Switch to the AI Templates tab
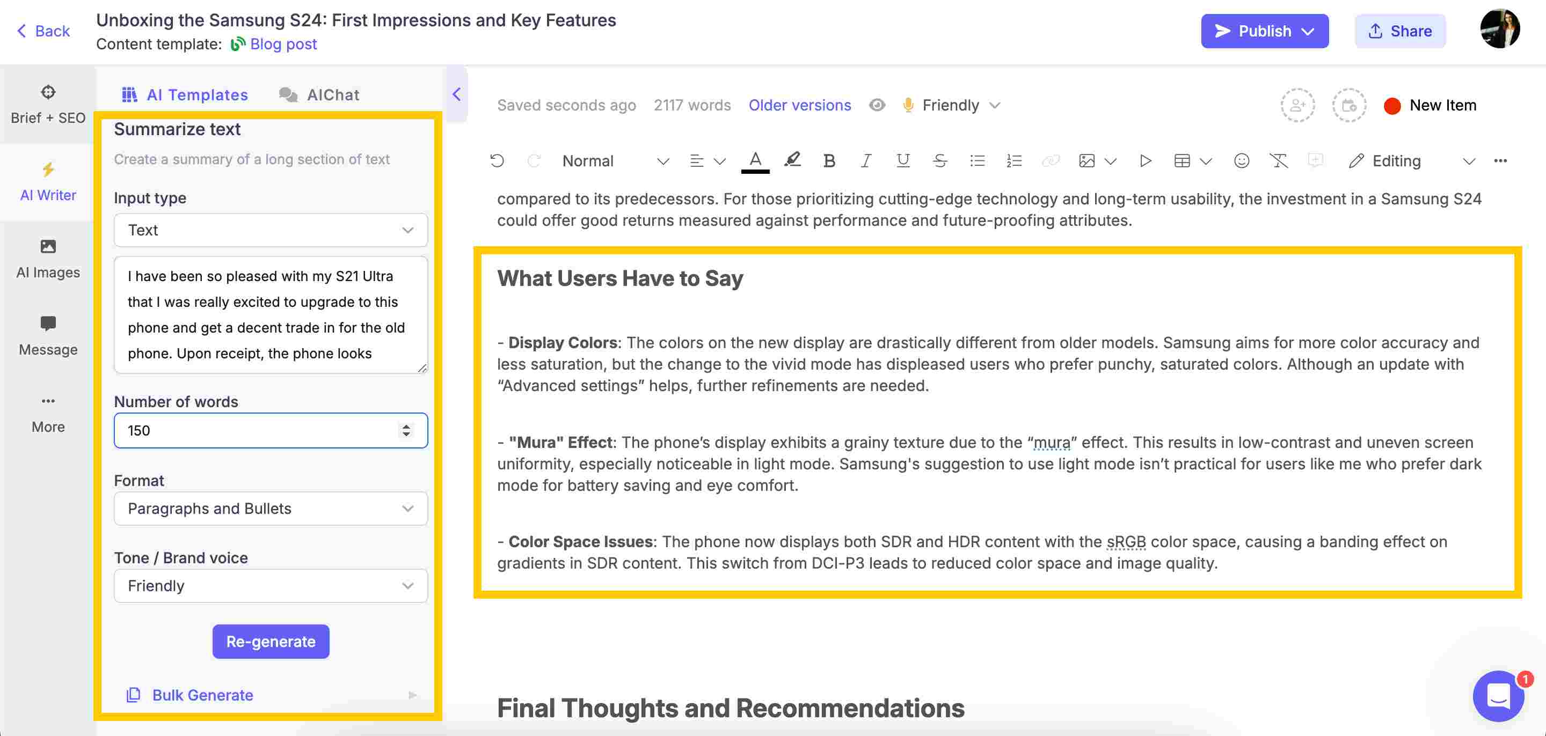Screen dimensions: 1546x736 (x=185, y=95)
